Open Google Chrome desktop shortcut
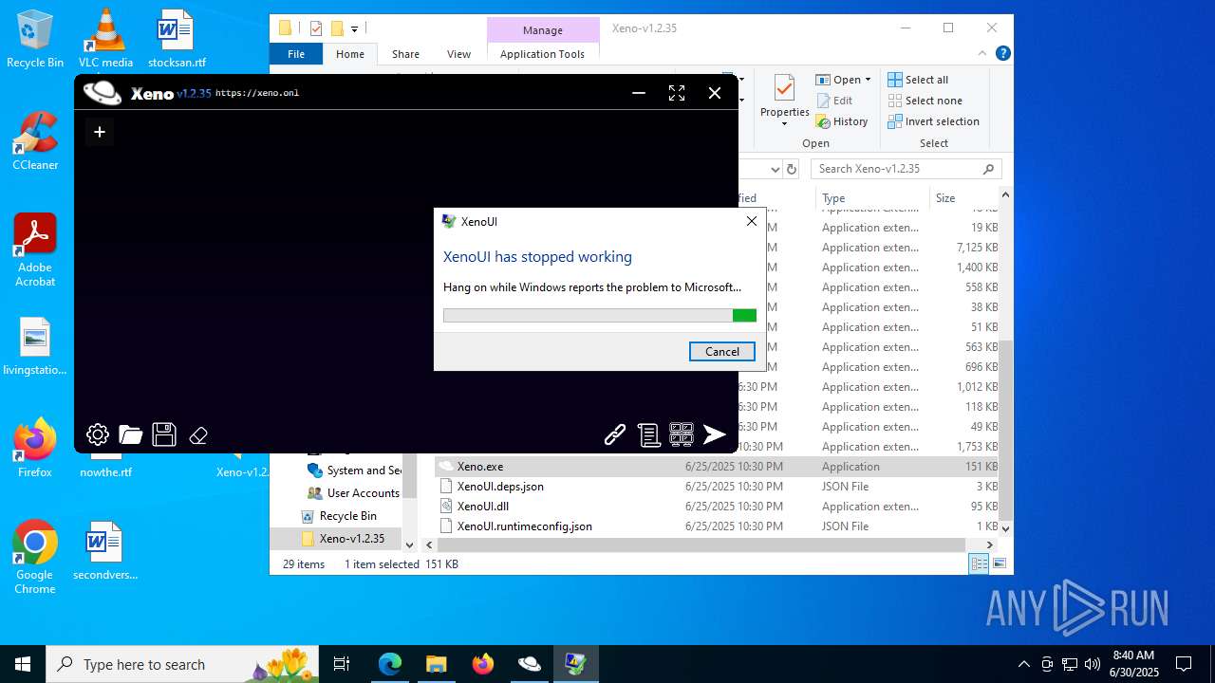 (x=35, y=558)
